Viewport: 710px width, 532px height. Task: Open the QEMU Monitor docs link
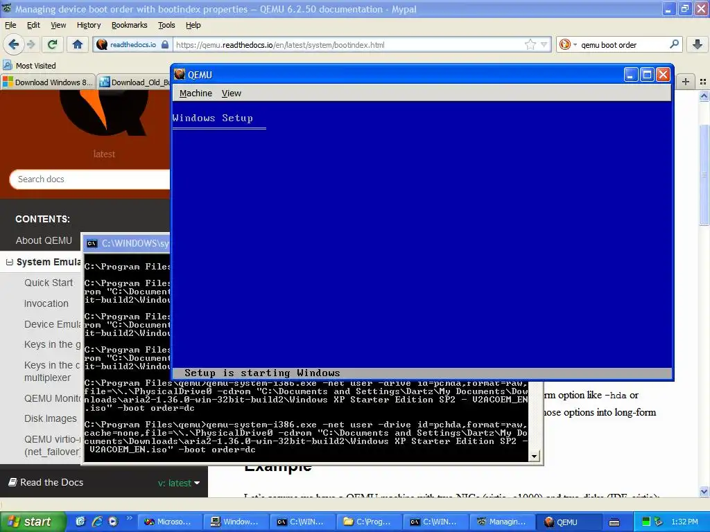click(x=52, y=398)
